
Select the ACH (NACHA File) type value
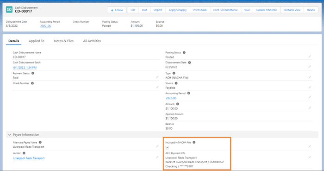(x=177, y=78)
